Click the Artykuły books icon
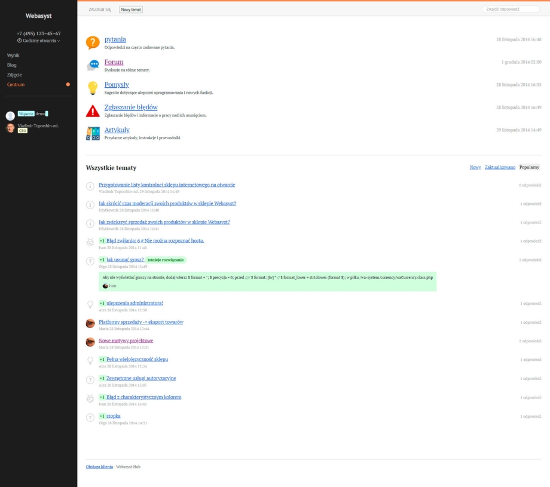This screenshot has height=487, width=550. 93,133
